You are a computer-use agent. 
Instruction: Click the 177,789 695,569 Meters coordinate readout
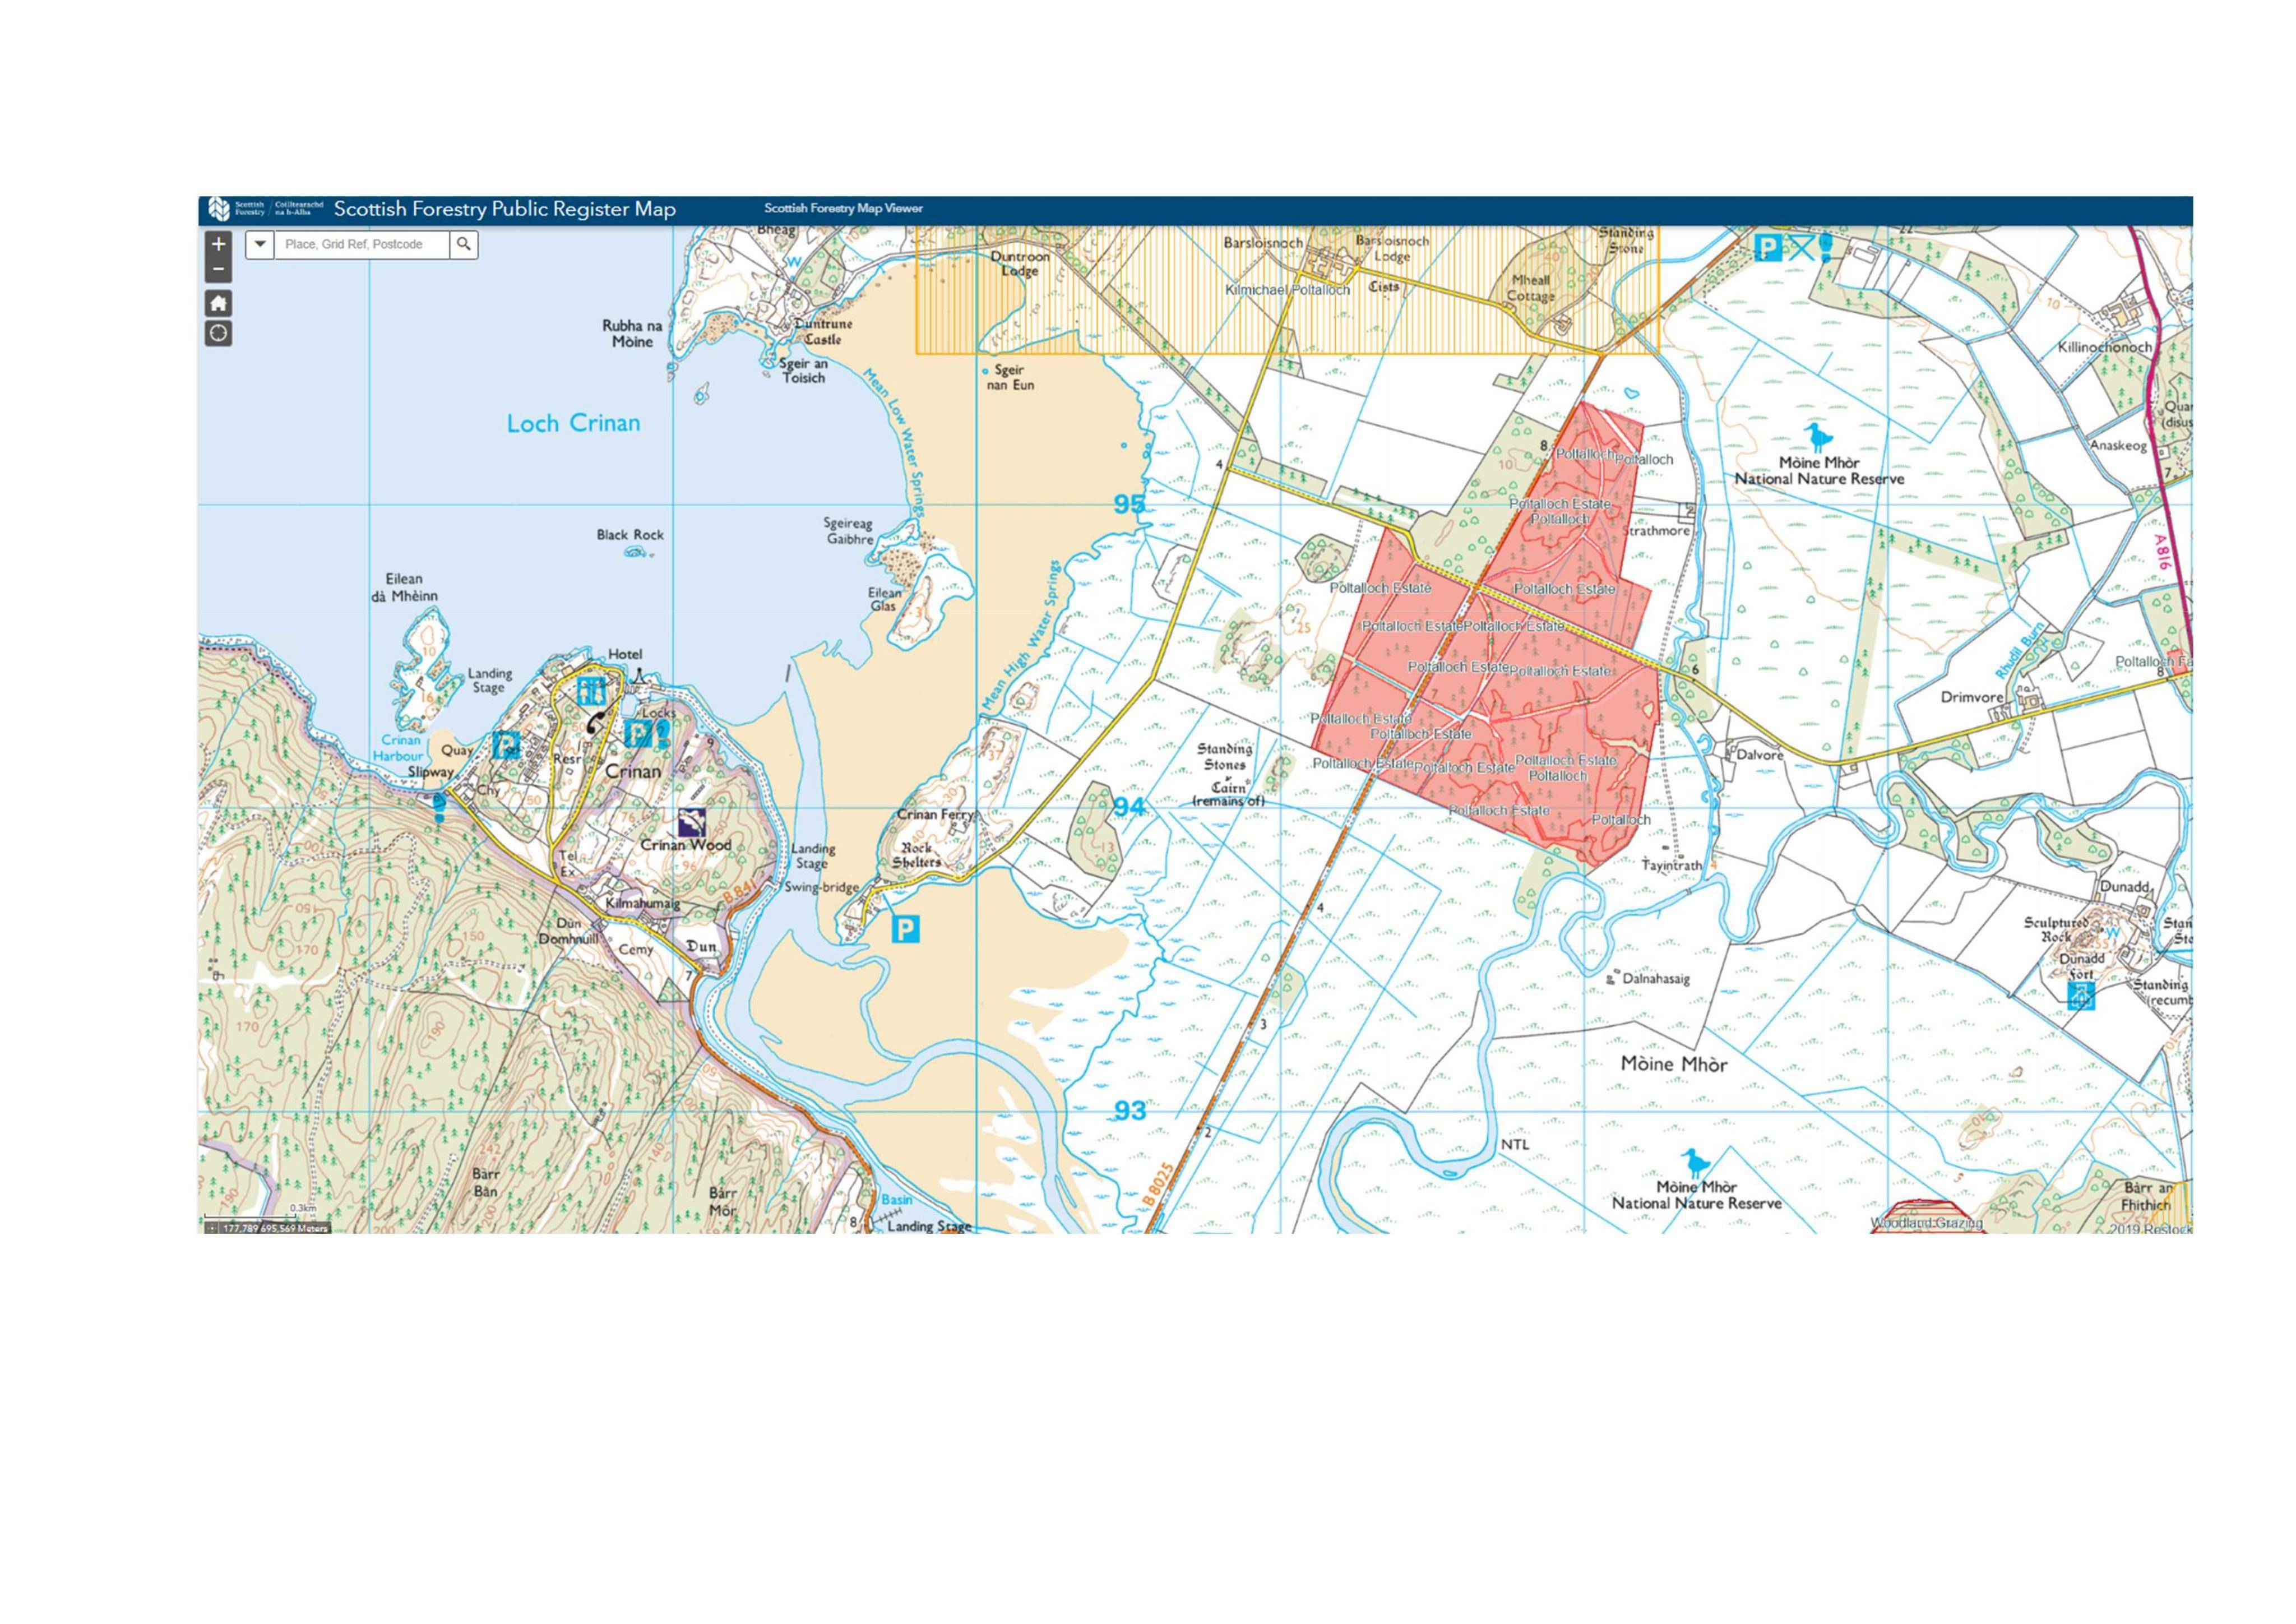(275, 1228)
